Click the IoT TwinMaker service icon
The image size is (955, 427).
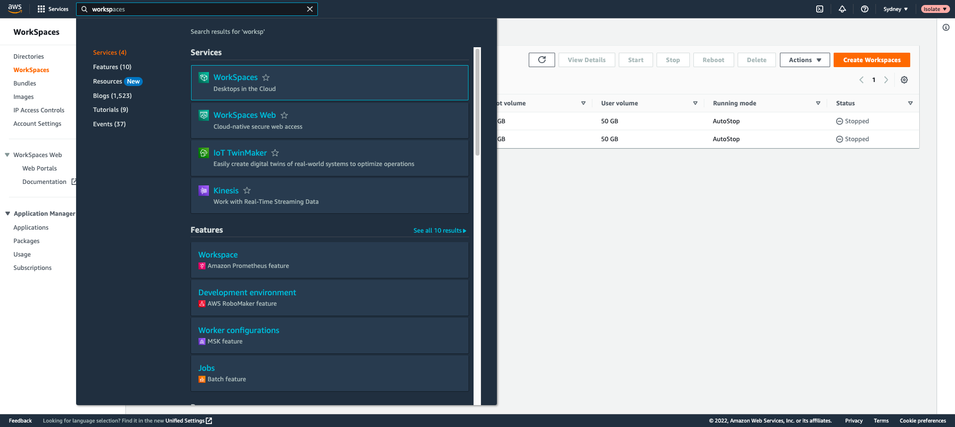(204, 153)
